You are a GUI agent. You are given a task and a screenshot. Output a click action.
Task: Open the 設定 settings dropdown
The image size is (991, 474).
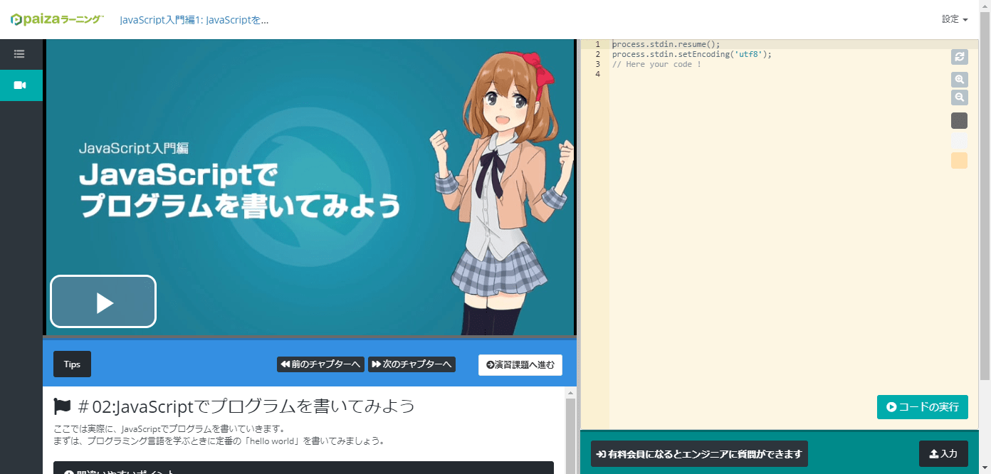click(x=954, y=19)
